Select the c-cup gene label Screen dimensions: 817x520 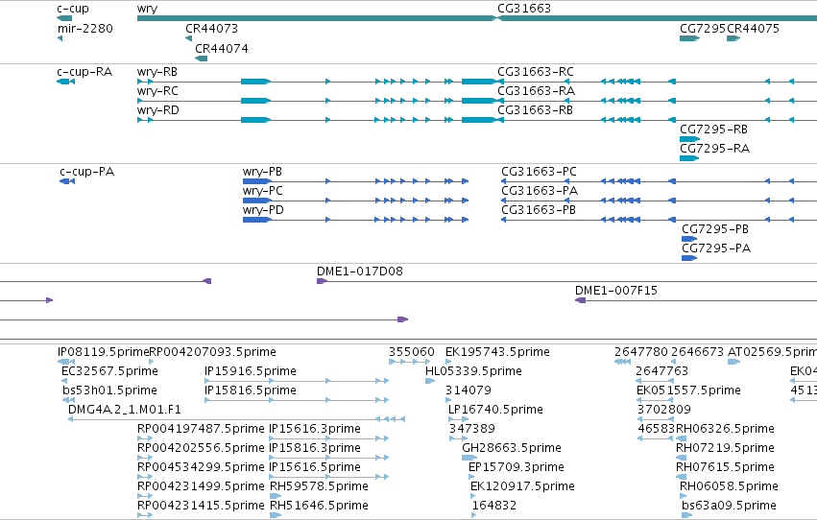tap(73, 9)
